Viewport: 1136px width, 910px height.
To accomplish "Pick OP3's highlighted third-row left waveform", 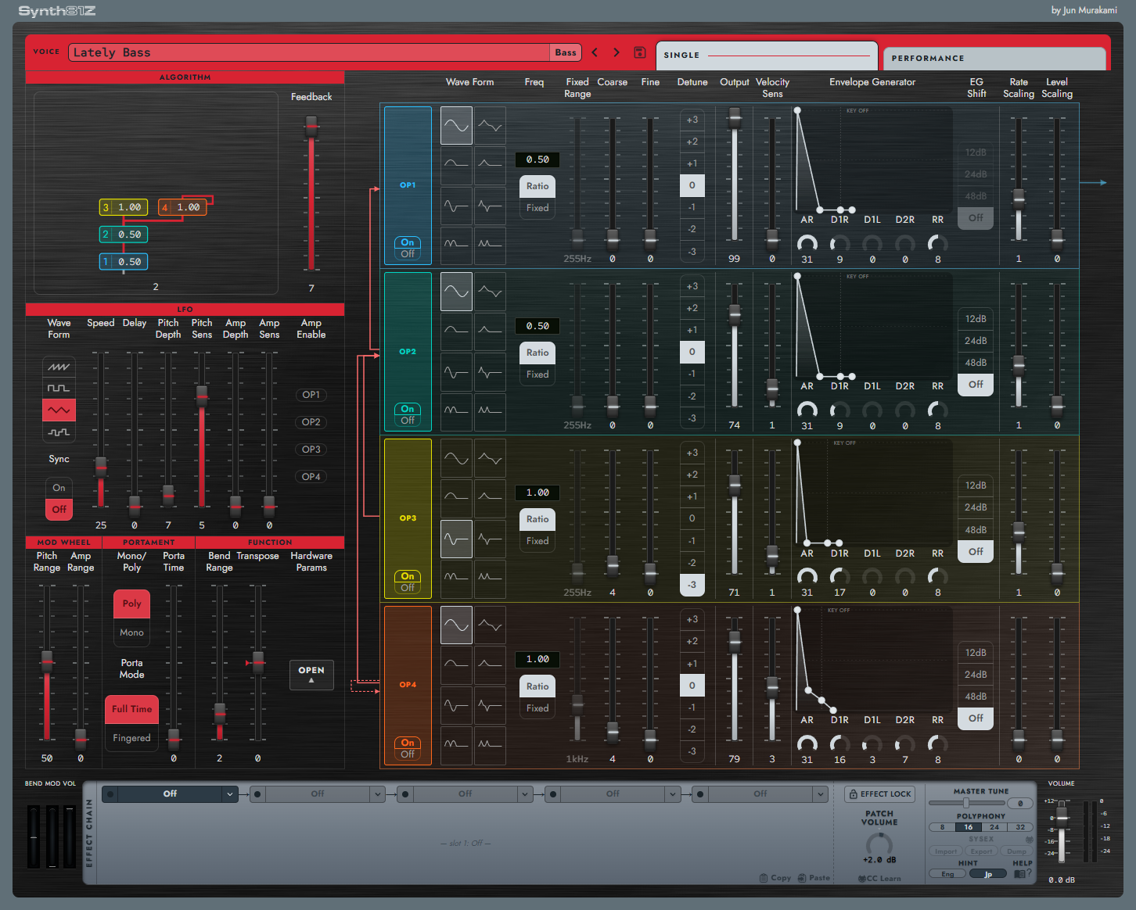I will 456,539.
